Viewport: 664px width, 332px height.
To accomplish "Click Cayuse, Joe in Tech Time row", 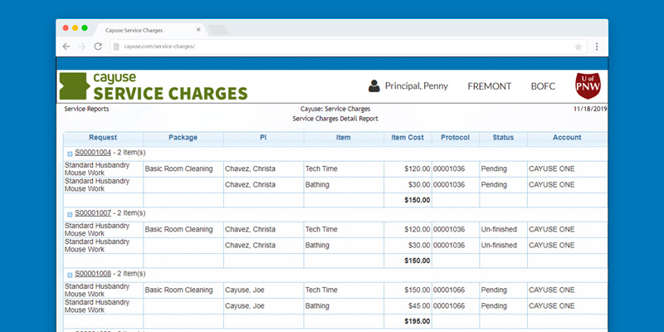I will pyautogui.click(x=244, y=290).
